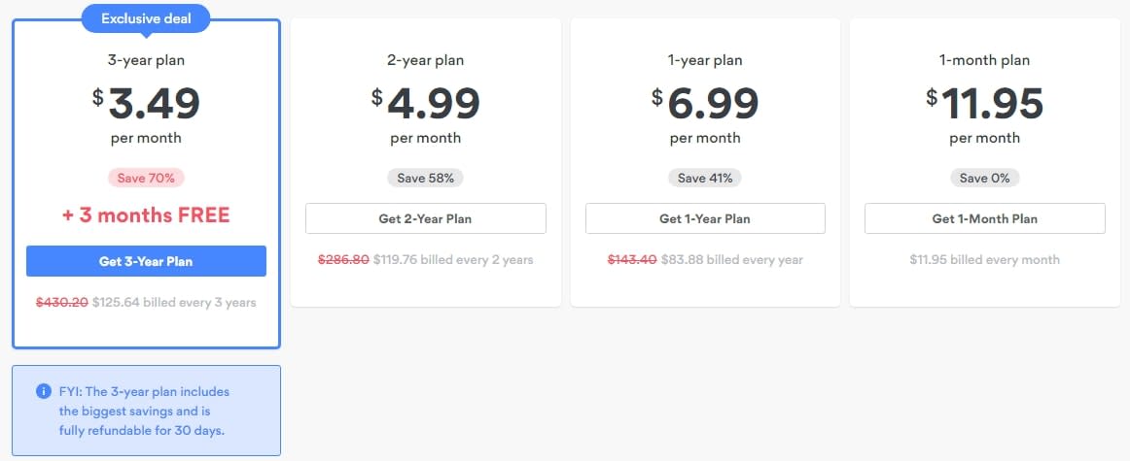Select the Exclusive deal badge

point(146,18)
